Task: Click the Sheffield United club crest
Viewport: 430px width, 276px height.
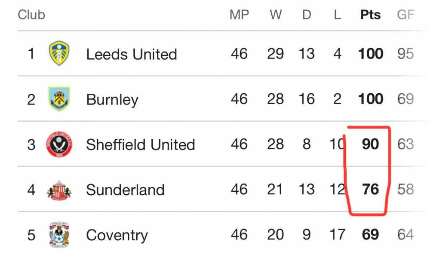Action: click(59, 144)
